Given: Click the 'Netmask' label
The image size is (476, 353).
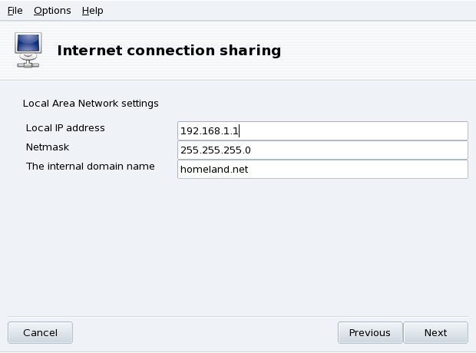Looking at the screenshot, I should tap(48, 147).
